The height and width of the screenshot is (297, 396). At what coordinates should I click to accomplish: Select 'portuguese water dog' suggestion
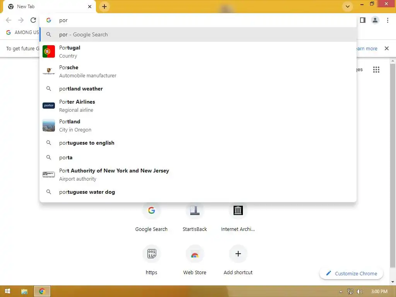(198, 192)
